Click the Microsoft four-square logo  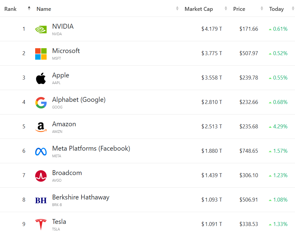(41, 54)
